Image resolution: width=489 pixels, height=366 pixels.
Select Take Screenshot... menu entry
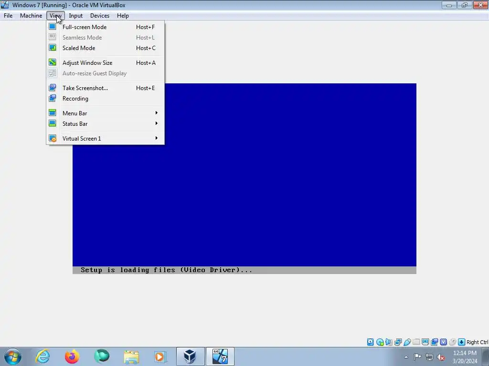pyautogui.click(x=105, y=88)
